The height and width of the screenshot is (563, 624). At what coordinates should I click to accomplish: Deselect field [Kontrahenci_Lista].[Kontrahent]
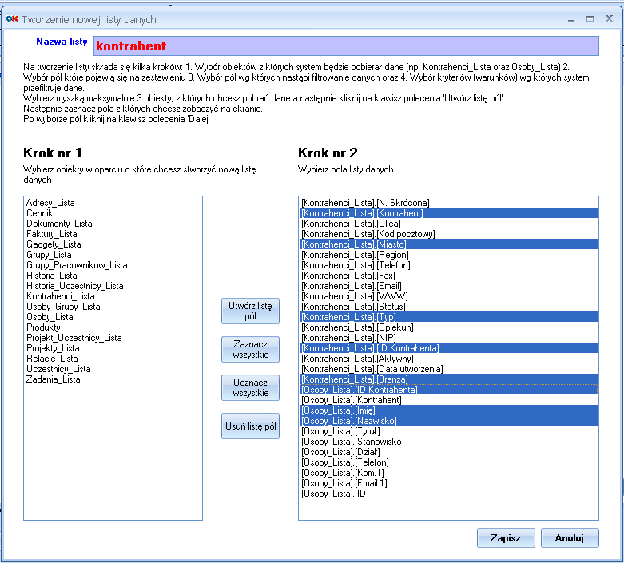tap(448, 213)
